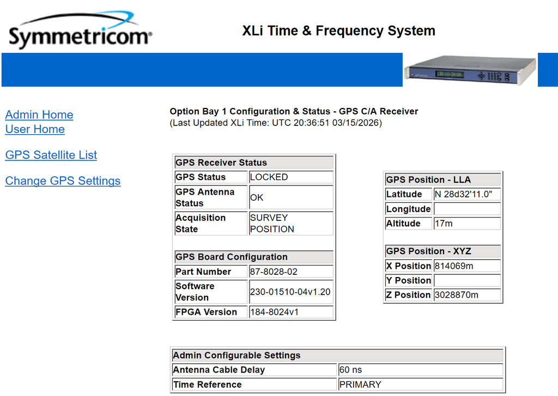Select the FPGA Version 184-8024v1 cell
This screenshot has width=558, height=396.
pos(290,312)
